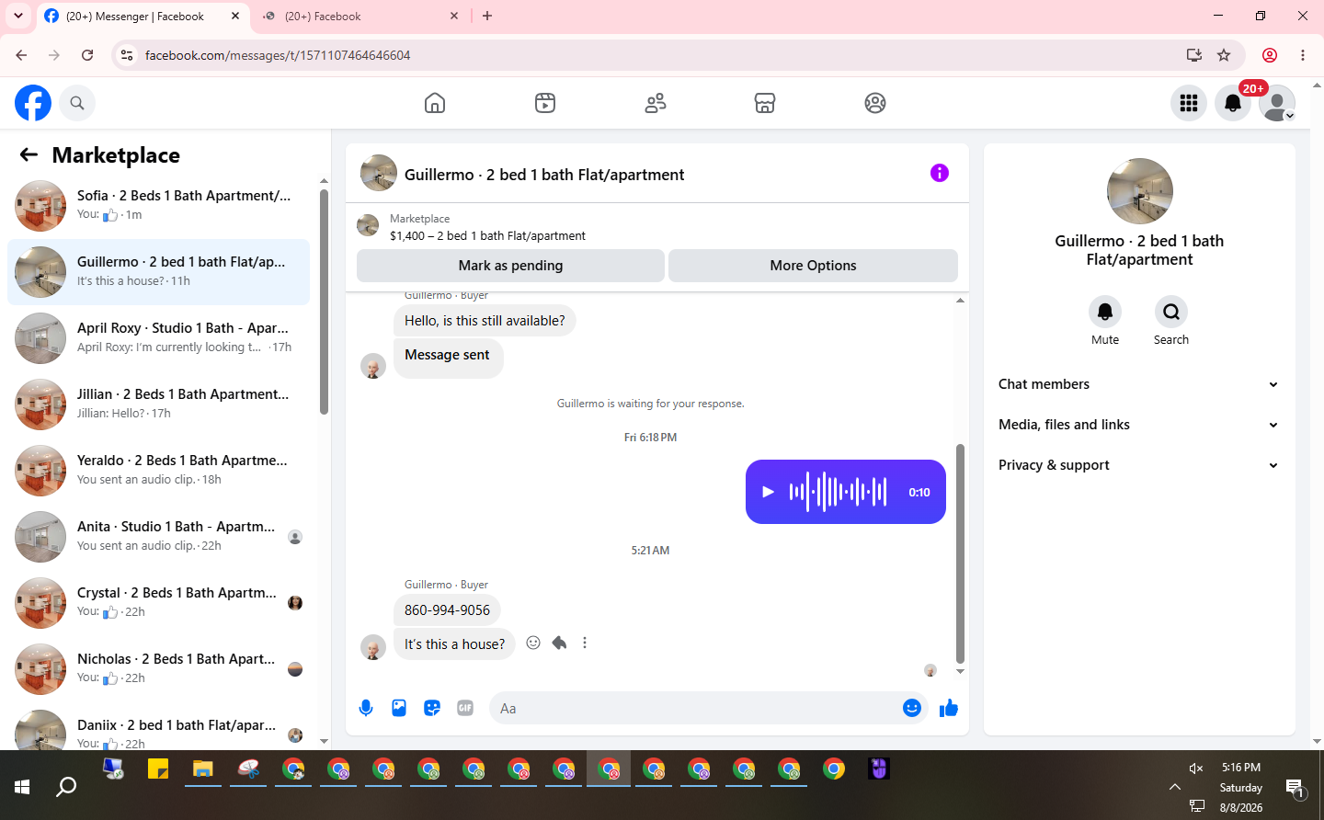The height and width of the screenshot is (820, 1324).
Task: Expand Chat members section
Action: click(1139, 384)
